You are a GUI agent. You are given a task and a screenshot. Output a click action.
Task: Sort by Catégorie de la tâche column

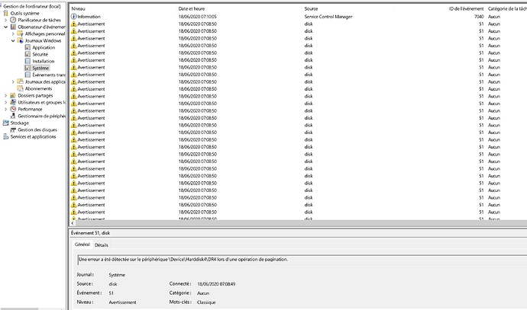click(x=506, y=8)
